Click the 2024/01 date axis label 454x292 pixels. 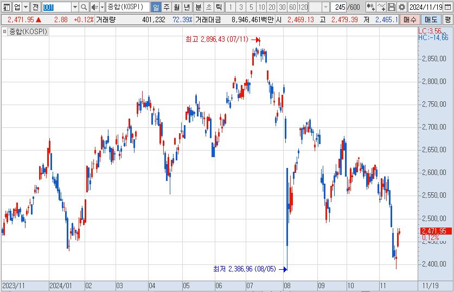pos(61,286)
